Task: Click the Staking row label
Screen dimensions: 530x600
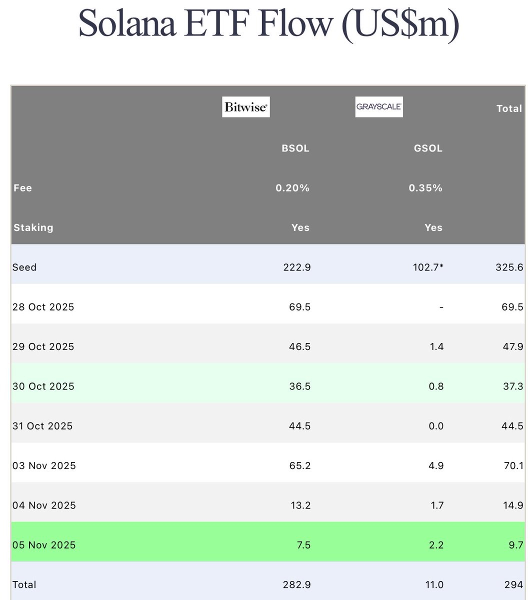Action: tap(33, 227)
